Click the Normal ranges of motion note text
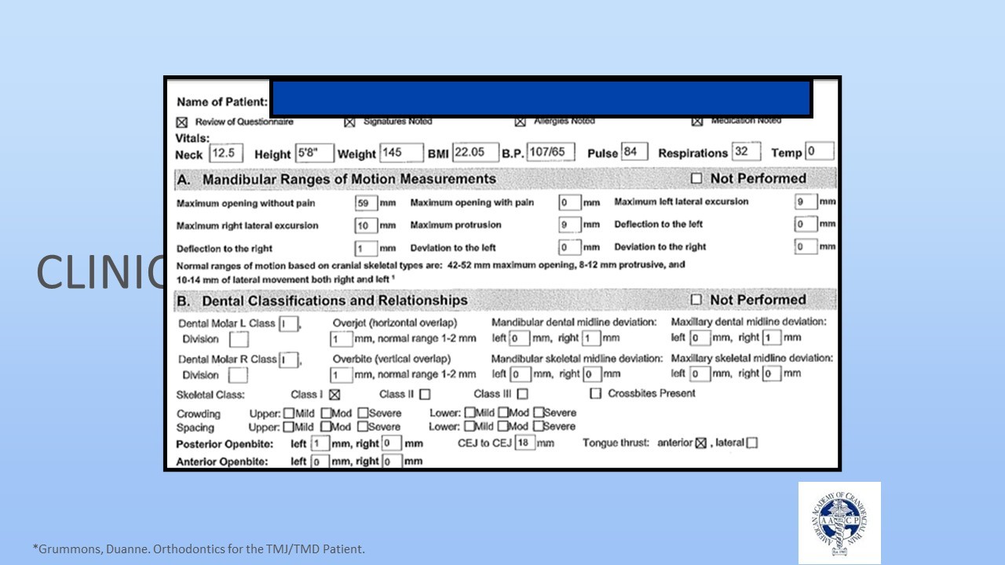The height and width of the screenshot is (565, 1005). (430, 272)
